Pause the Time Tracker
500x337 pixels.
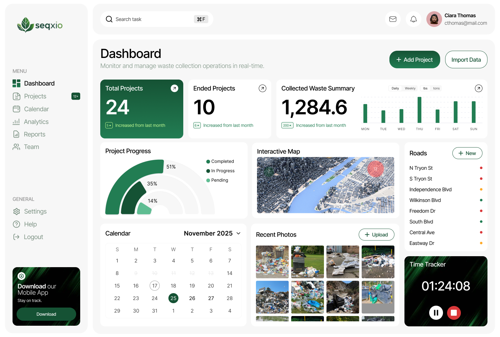coord(436,313)
